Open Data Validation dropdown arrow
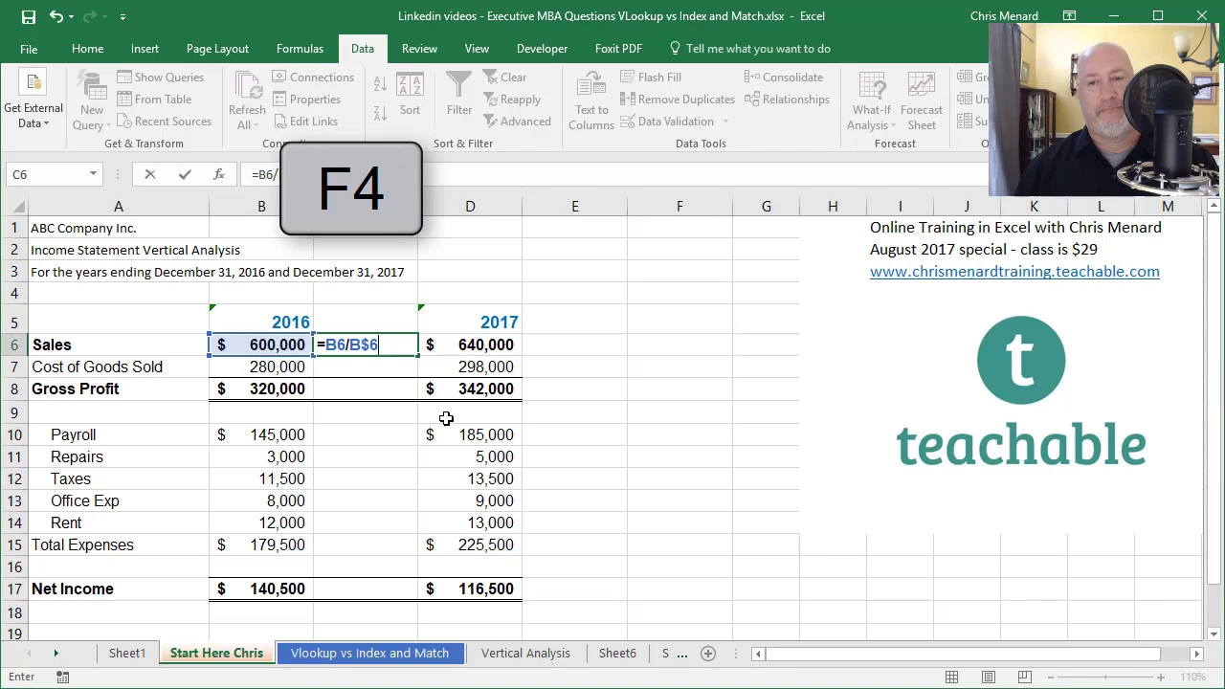The height and width of the screenshot is (689, 1225). [725, 122]
